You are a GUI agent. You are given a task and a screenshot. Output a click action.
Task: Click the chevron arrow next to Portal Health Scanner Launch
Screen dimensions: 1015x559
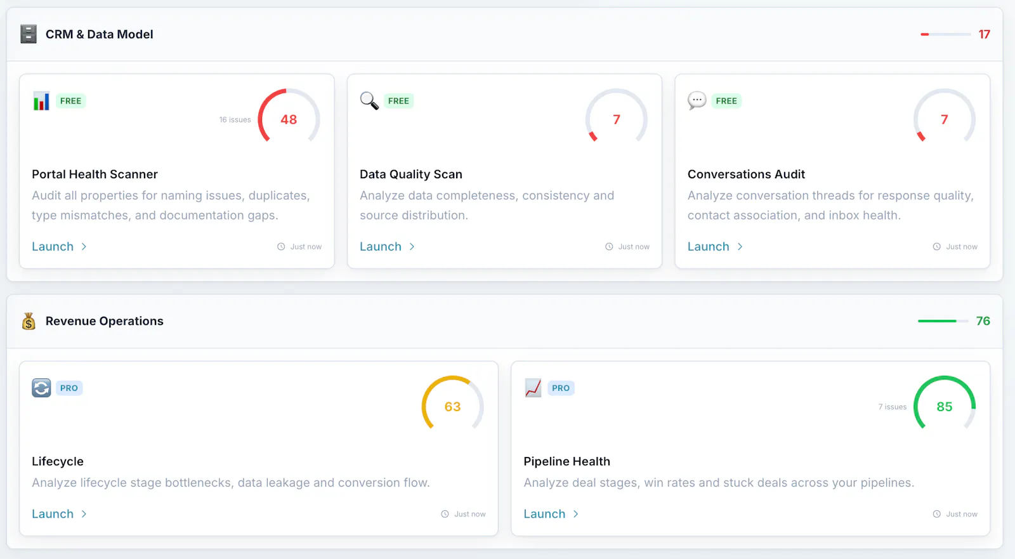click(x=84, y=247)
